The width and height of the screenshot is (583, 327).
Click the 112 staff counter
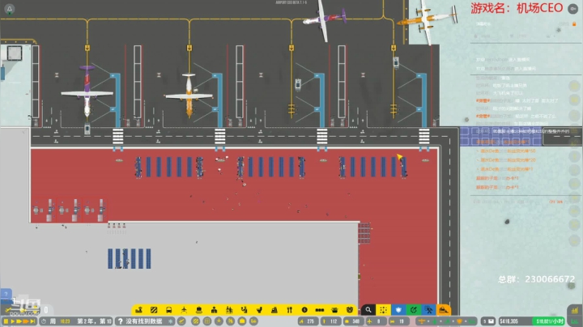click(330, 321)
